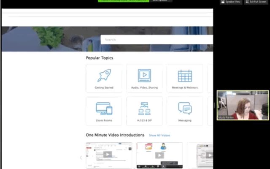The width and height of the screenshot is (270, 169).
Task: Open the Meetings & Webinars calendar icon
Action: (185, 76)
